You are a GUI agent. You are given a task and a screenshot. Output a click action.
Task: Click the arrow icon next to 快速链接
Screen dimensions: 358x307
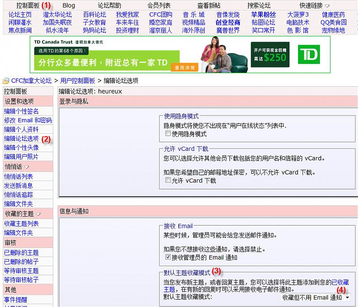click(327, 6)
